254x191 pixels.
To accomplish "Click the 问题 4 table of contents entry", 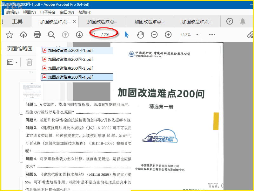I will (78, 163).
